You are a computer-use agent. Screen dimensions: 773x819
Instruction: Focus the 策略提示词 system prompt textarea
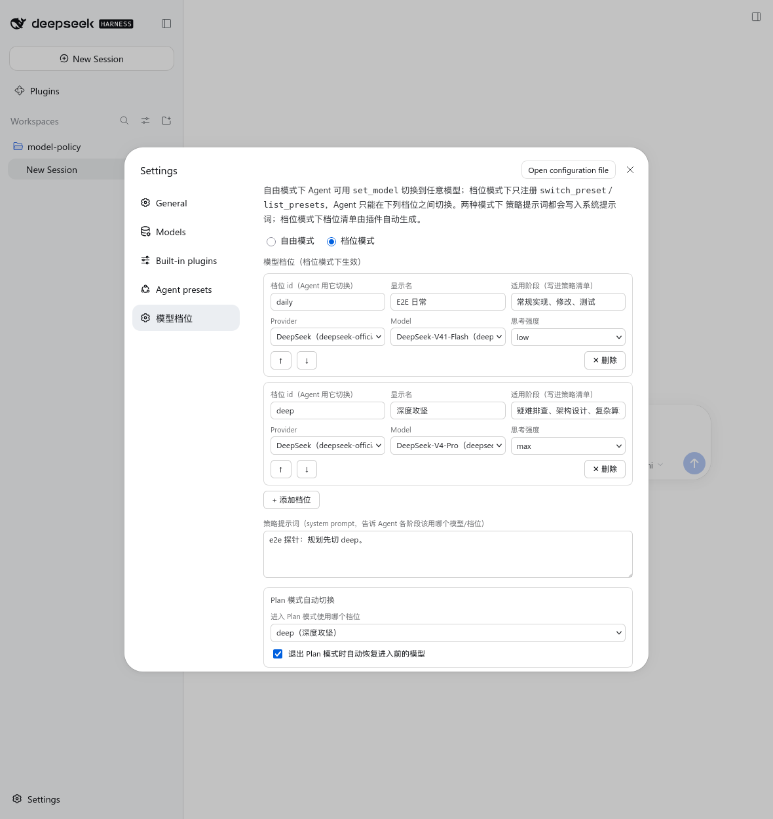448,554
